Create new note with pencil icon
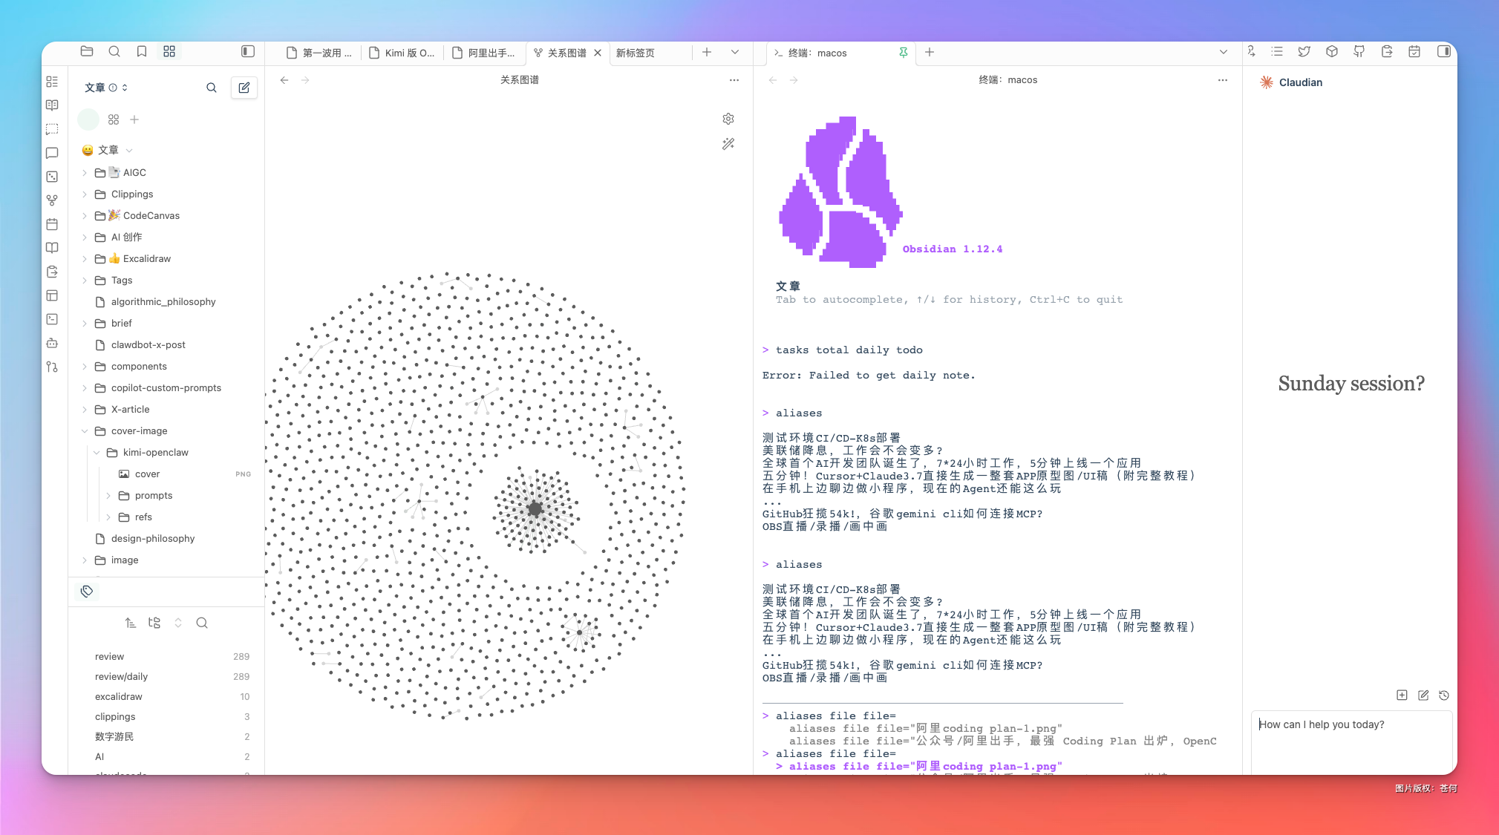 pos(244,88)
